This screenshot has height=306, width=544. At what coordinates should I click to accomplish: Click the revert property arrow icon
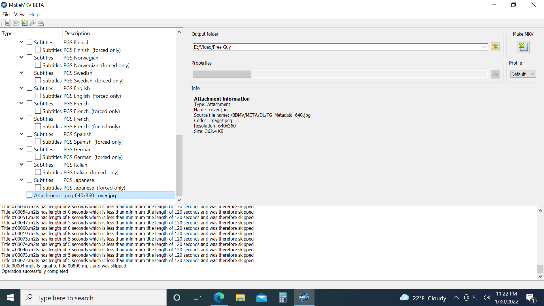[495, 74]
